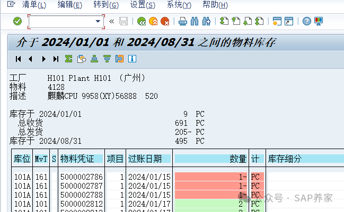
Task: Click inside the transaction command field
Action: click(x=62, y=22)
